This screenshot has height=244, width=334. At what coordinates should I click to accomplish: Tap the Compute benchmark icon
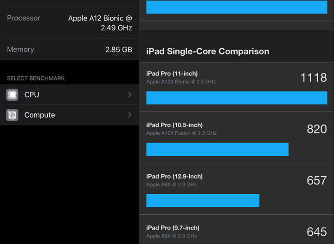pos(12,115)
